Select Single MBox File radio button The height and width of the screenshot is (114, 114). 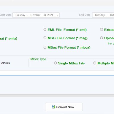point(56,63)
